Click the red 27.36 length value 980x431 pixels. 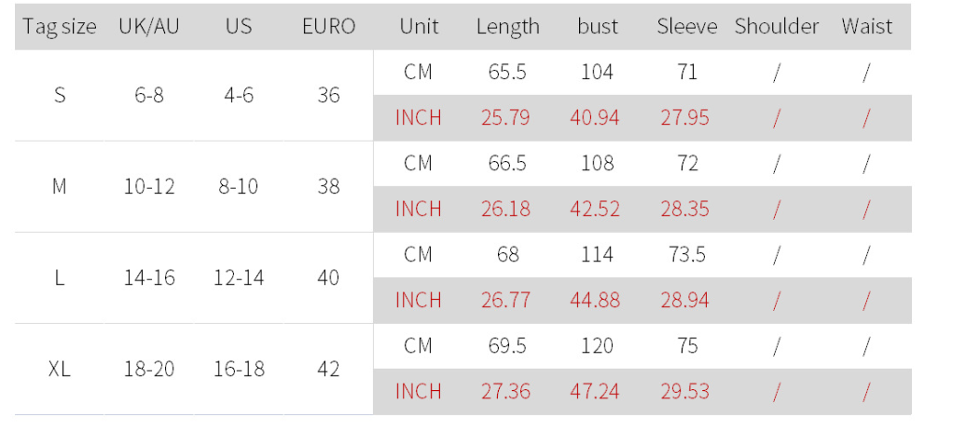point(505,392)
